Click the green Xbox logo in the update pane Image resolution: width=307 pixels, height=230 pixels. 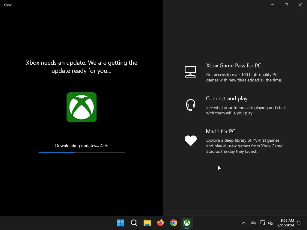click(x=82, y=107)
